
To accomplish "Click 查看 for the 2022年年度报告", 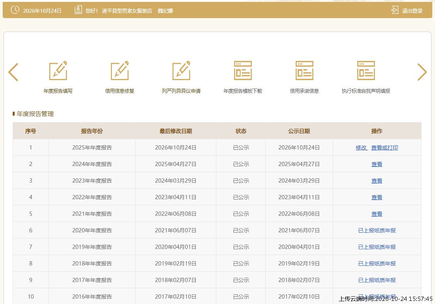I will tap(377, 197).
